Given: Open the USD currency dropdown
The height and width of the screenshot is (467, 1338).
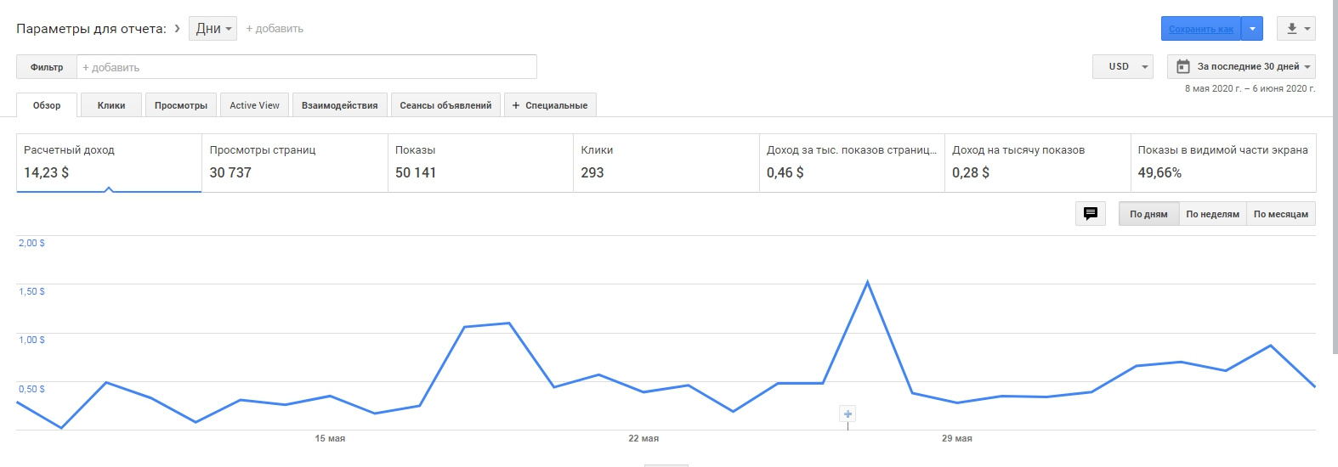Looking at the screenshot, I should tap(1122, 66).
